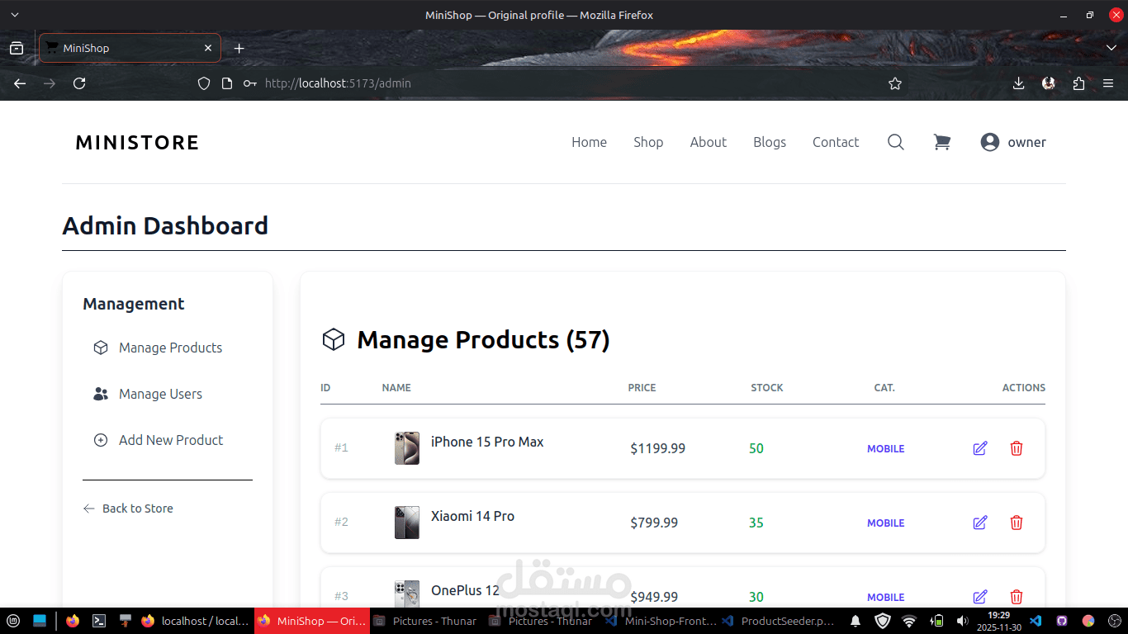Switch to localhost Firefox window in taskbar

196,621
